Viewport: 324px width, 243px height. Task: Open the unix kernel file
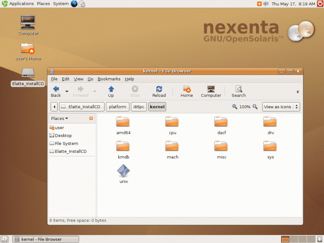click(123, 172)
